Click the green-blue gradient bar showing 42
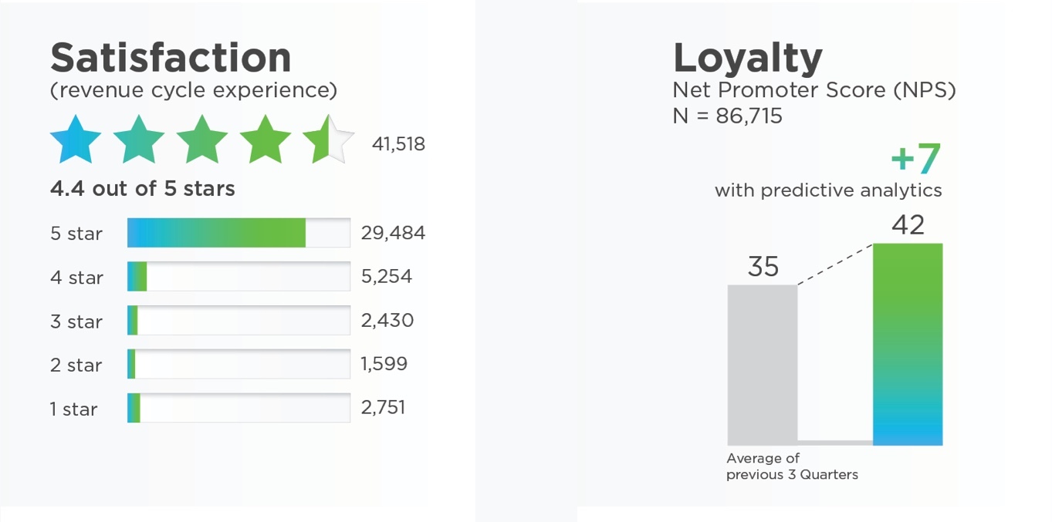 [x=907, y=344]
